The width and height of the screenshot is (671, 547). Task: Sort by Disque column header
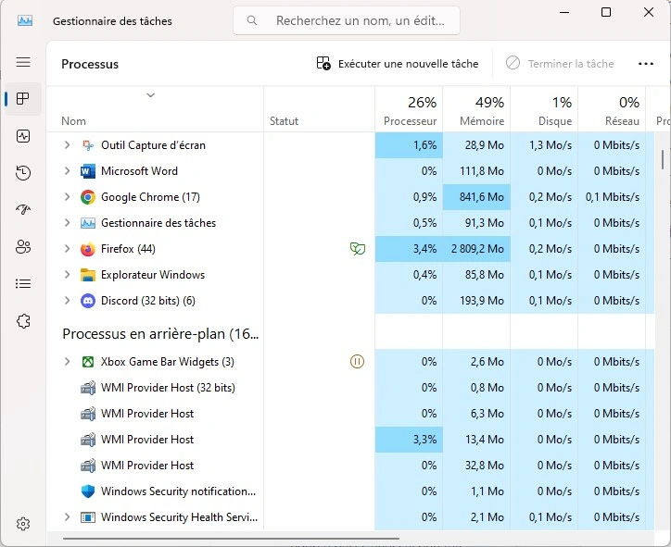pyautogui.click(x=544, y=109)
